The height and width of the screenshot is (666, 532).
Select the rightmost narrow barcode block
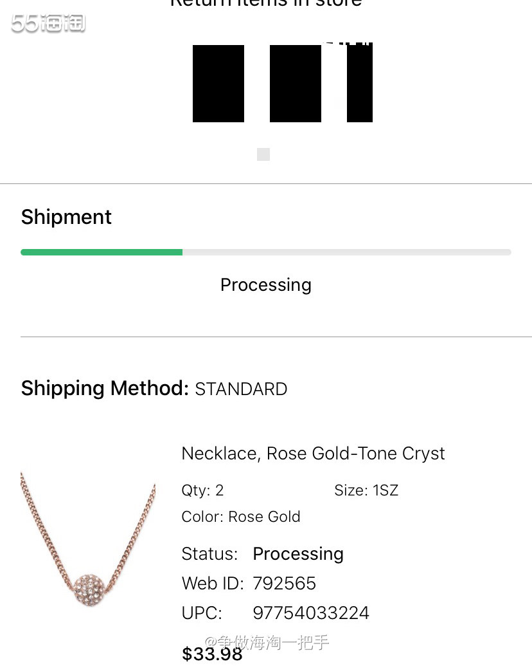(360, 83)
